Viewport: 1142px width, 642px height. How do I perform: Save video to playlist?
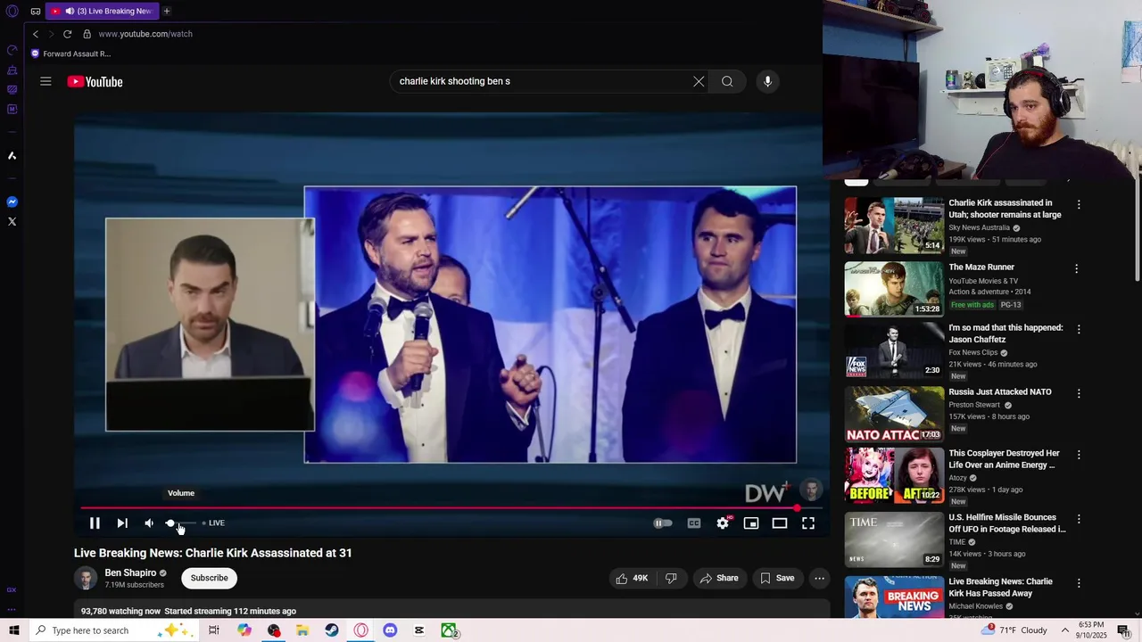pyautogui.click(x=777, y=578)
